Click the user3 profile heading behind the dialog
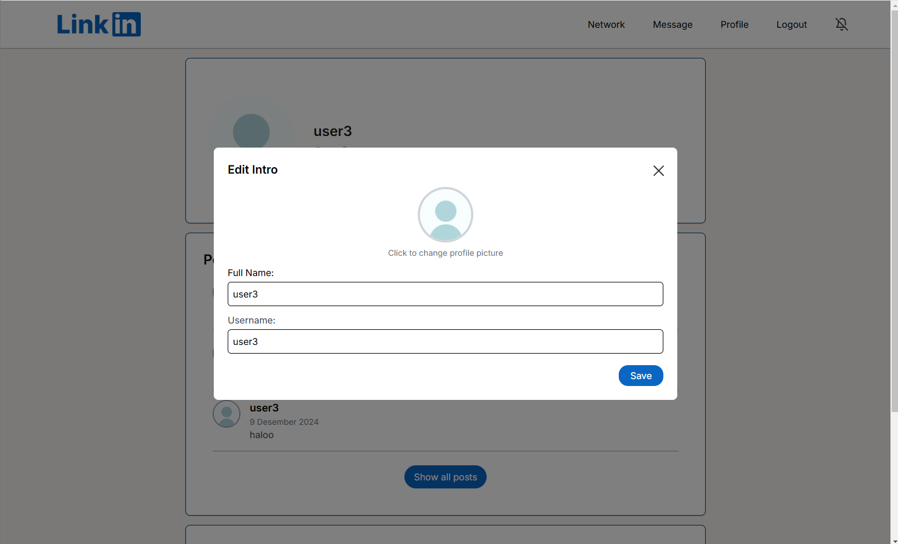Viewport: 898px width, 544px height. (x=333, y=131)
